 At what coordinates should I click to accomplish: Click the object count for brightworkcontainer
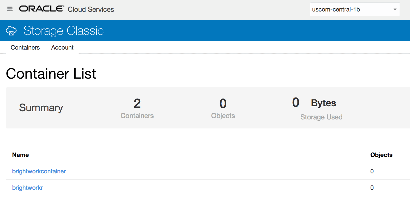point(372,171)
